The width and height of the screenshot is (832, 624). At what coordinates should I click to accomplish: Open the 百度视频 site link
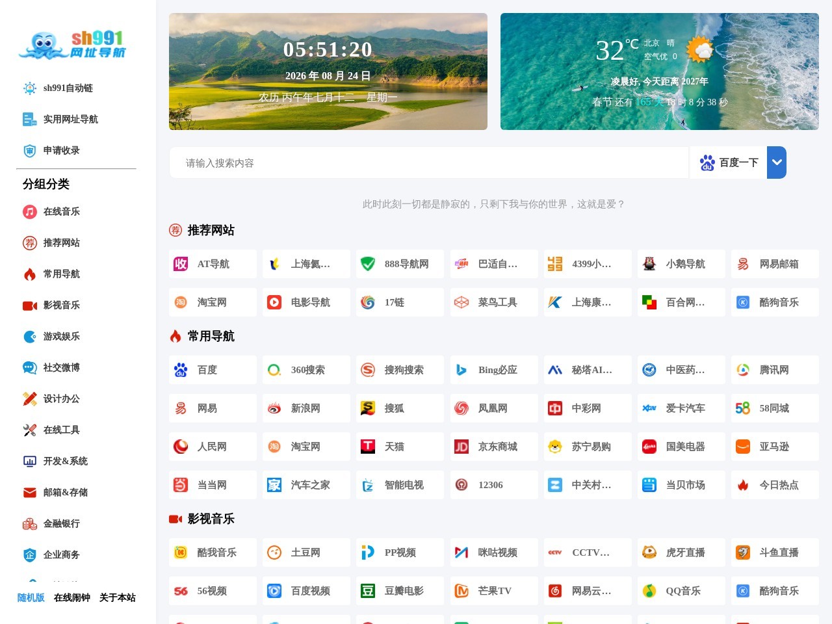click(306, 591)
